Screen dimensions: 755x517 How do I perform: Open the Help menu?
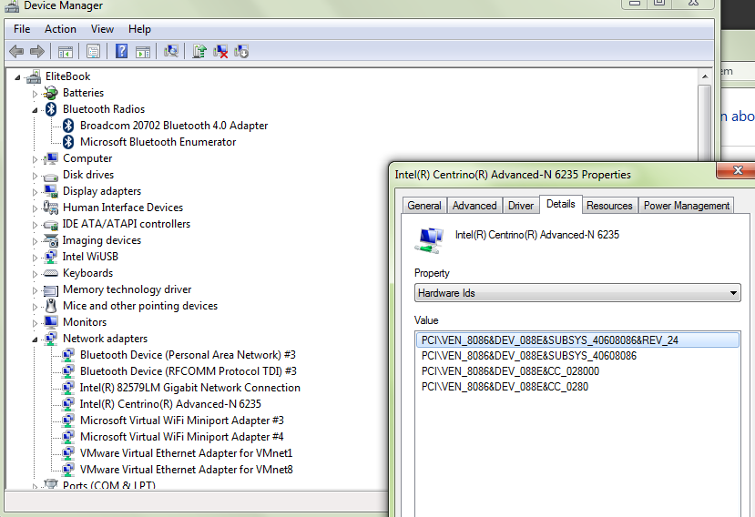(139, 29)
